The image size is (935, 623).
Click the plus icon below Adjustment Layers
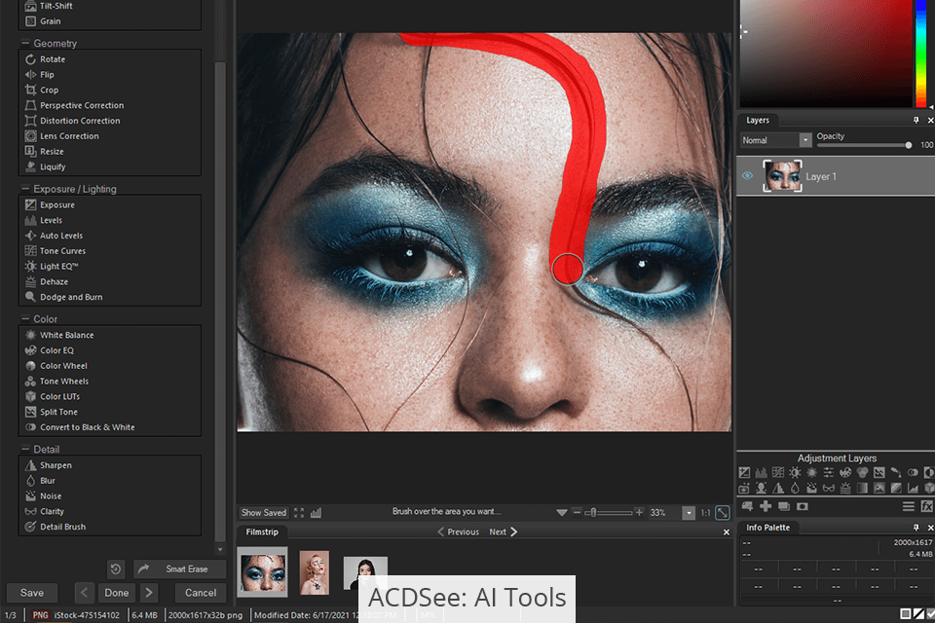point(766,506)
